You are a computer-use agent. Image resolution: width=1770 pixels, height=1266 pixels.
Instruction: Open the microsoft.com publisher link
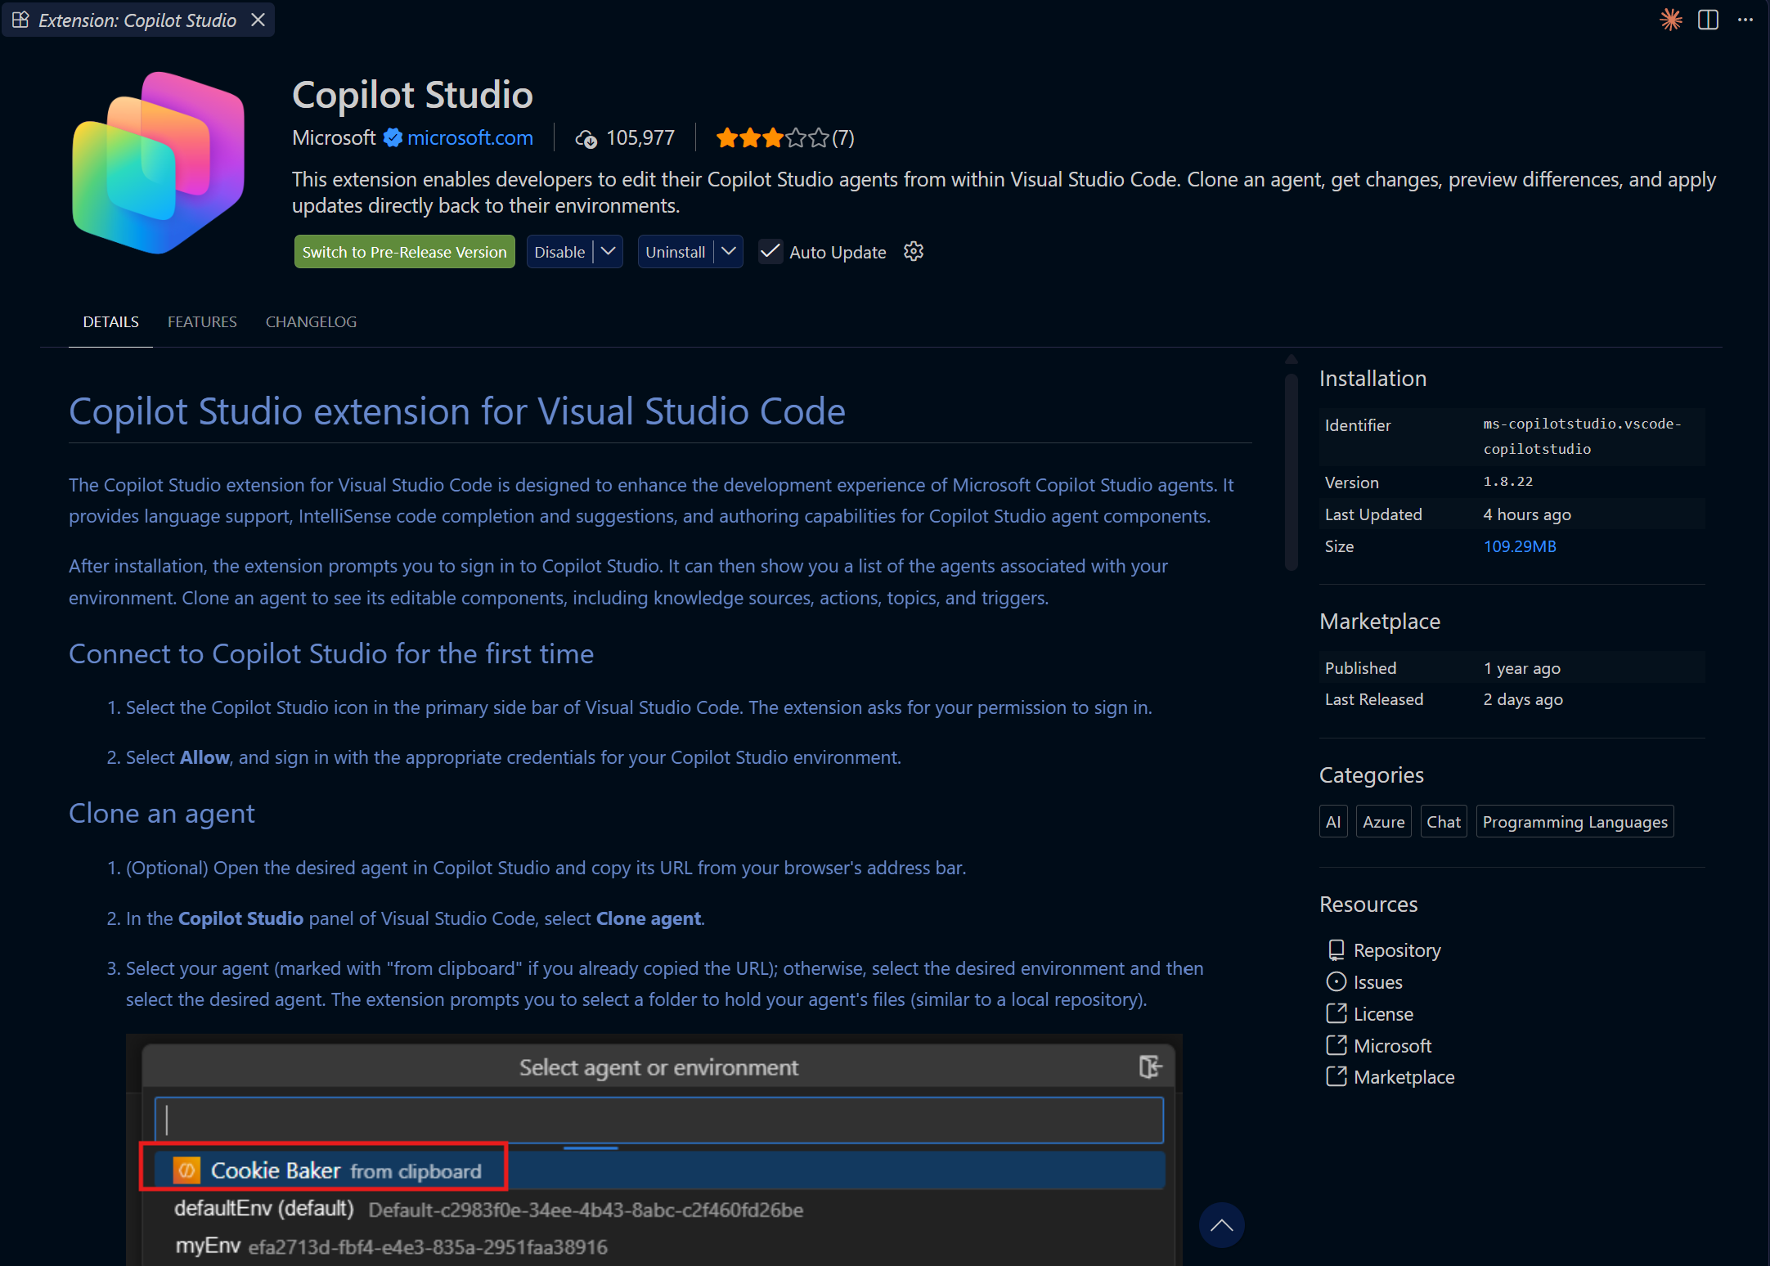coord(470,138)
